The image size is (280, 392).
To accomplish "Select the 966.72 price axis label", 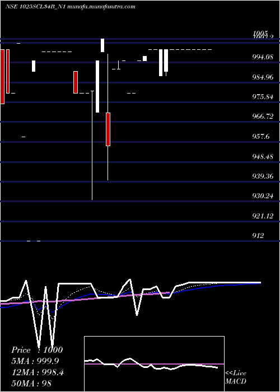I will (263, 116).
